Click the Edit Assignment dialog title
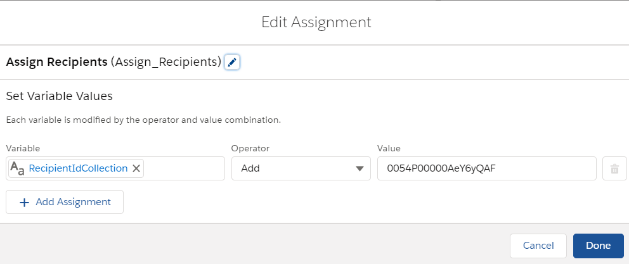 (x=316, y=22)
